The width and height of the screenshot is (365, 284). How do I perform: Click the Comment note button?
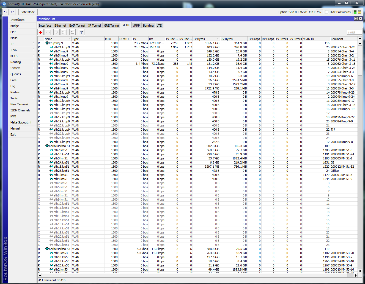72,32
